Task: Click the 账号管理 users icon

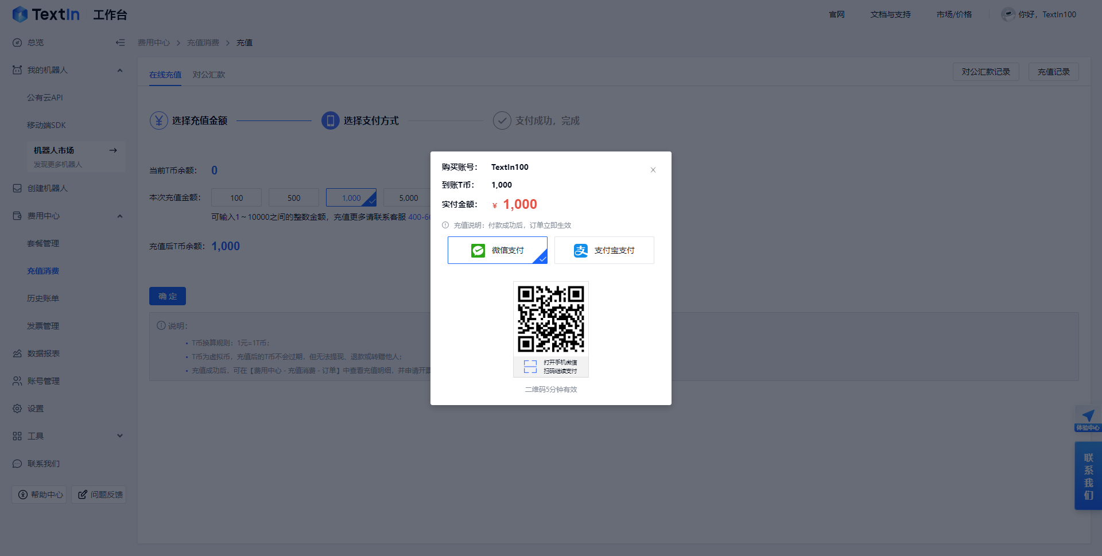Action: pos(17,381)
